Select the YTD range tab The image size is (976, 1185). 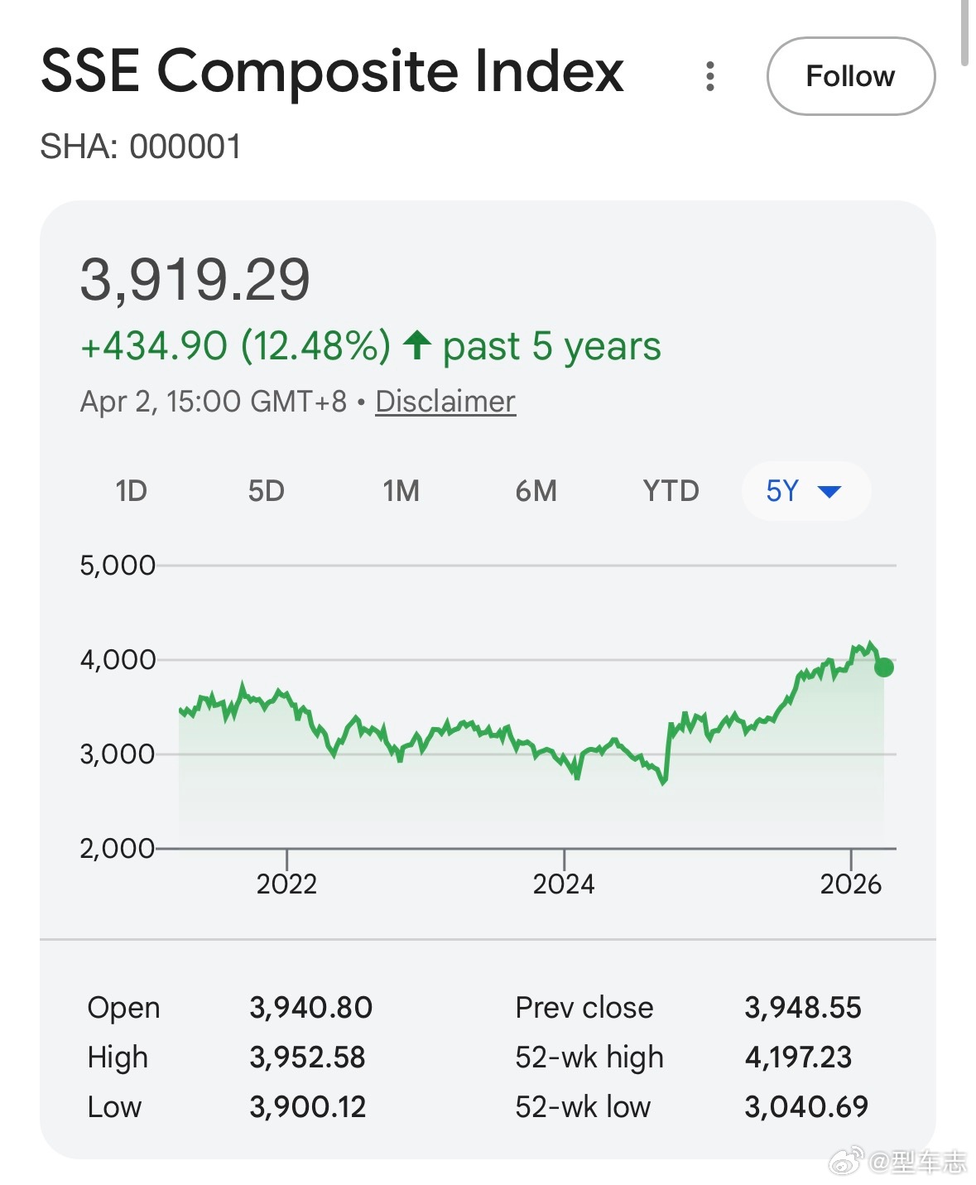coord(671,491)
